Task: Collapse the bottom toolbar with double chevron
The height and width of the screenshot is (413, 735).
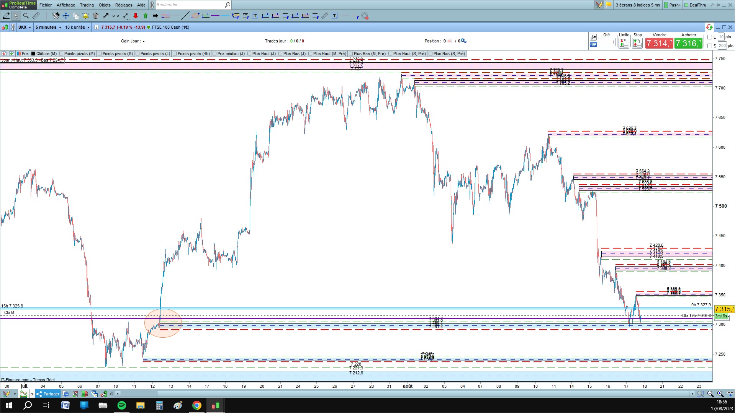Action: 111,394
